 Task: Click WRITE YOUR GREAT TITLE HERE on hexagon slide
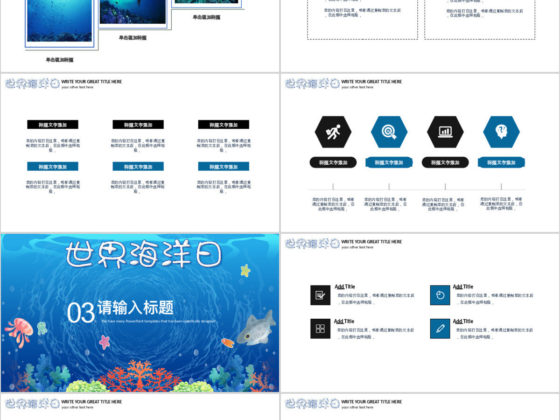371,82
